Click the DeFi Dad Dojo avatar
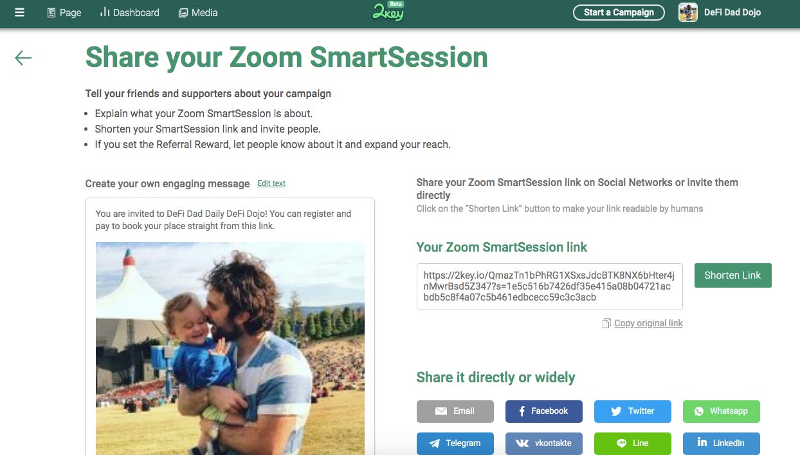The height and width of the screenshot is (455, 800). (x=688, y=12)
